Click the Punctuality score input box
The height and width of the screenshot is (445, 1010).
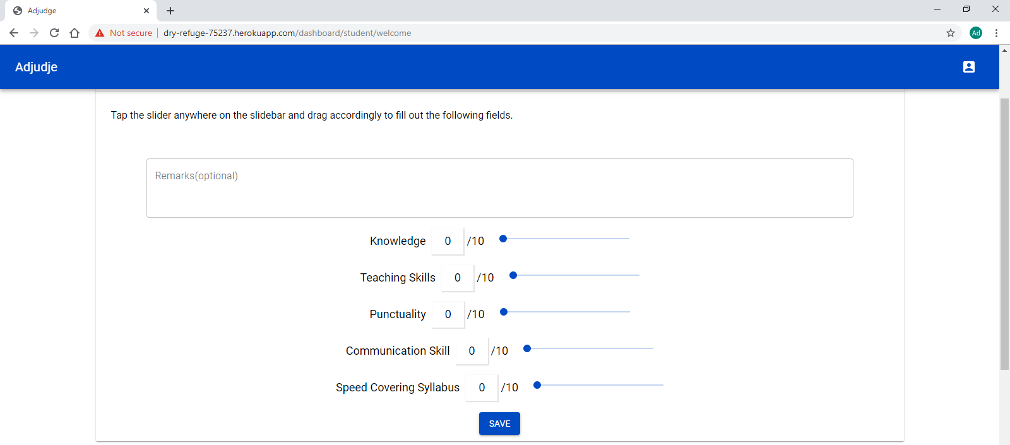coord(448,314)
